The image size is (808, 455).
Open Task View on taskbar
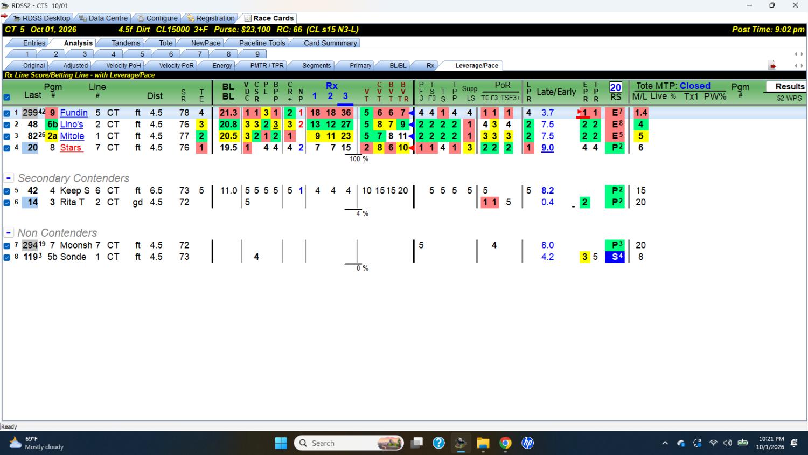[416, 443]
